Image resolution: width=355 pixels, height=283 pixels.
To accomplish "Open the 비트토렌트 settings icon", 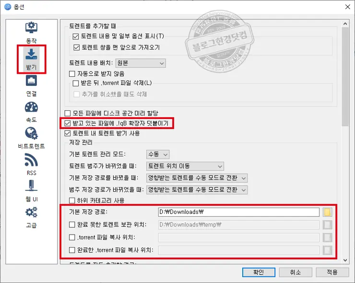I will (31, 133).
